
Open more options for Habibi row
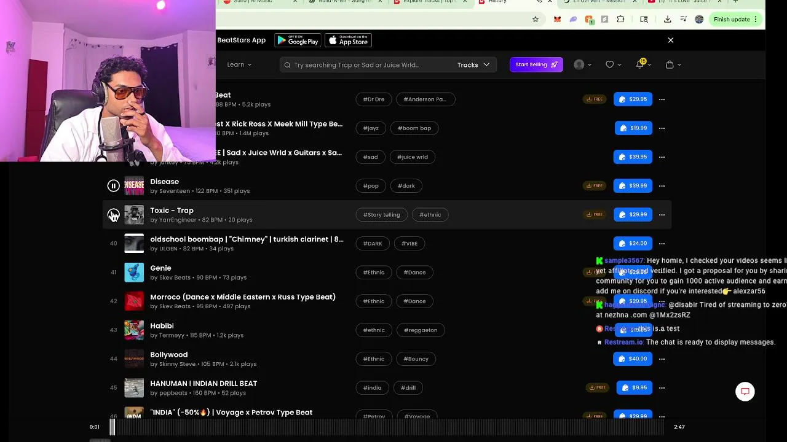tap(662, 330)
